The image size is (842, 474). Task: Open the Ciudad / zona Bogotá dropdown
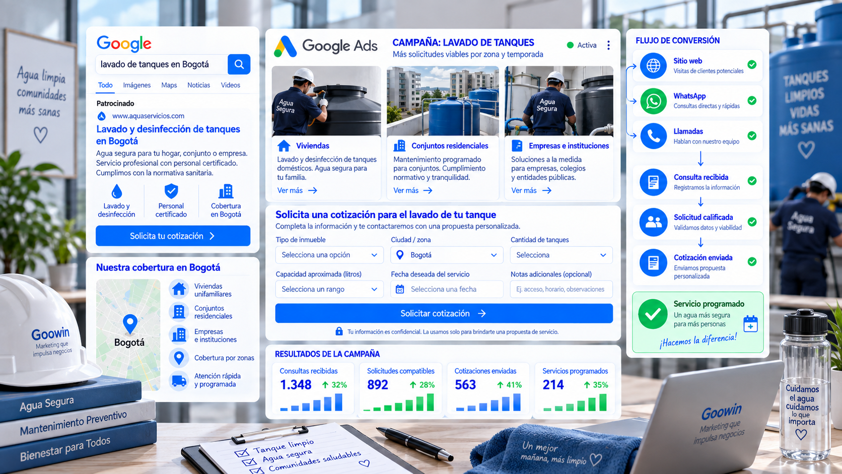tap(446, 255)
